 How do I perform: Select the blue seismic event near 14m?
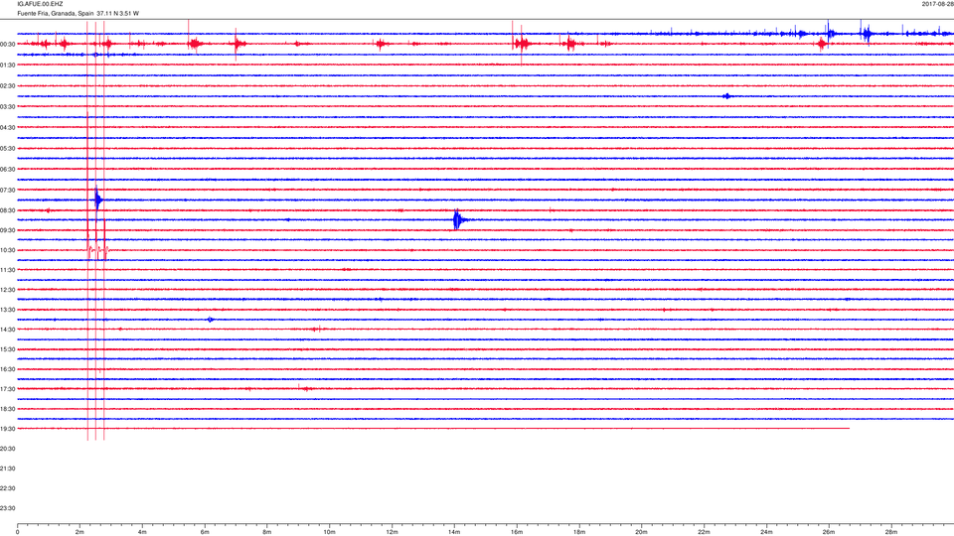[x=457, y=220]
